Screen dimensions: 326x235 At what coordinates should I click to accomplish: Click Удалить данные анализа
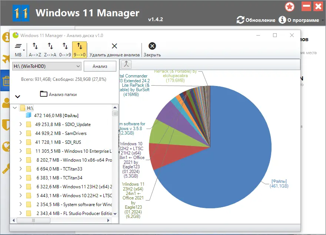click(114, 48)
